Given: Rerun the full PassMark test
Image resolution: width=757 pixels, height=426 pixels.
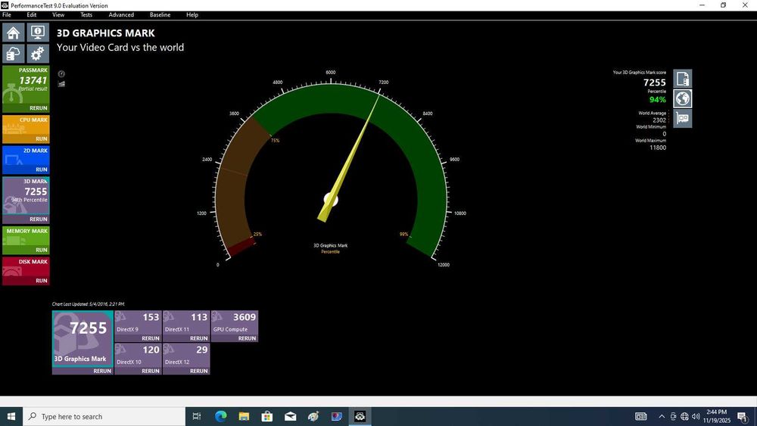Looking at the screenshot, I should (x=38, y=108).
